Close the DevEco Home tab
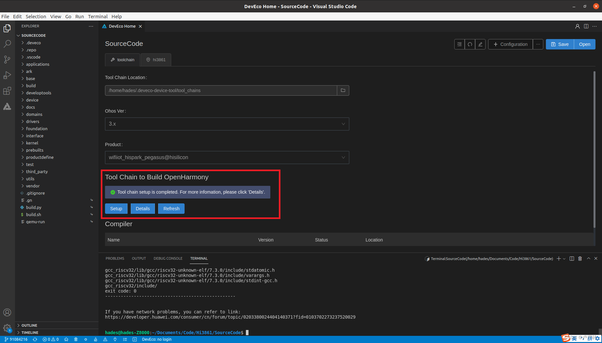Image resolution: width=602 pixels, height=343 pixels. (140, 26)
